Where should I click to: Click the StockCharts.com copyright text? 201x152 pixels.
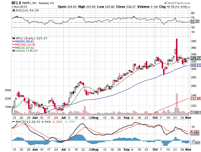(x=177, y=3)
